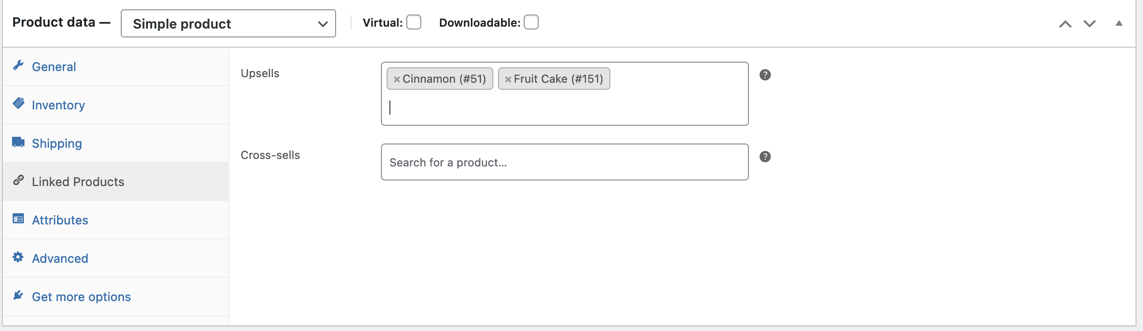
Task: Enable the Downloadable checkbox
Action: 531,22
